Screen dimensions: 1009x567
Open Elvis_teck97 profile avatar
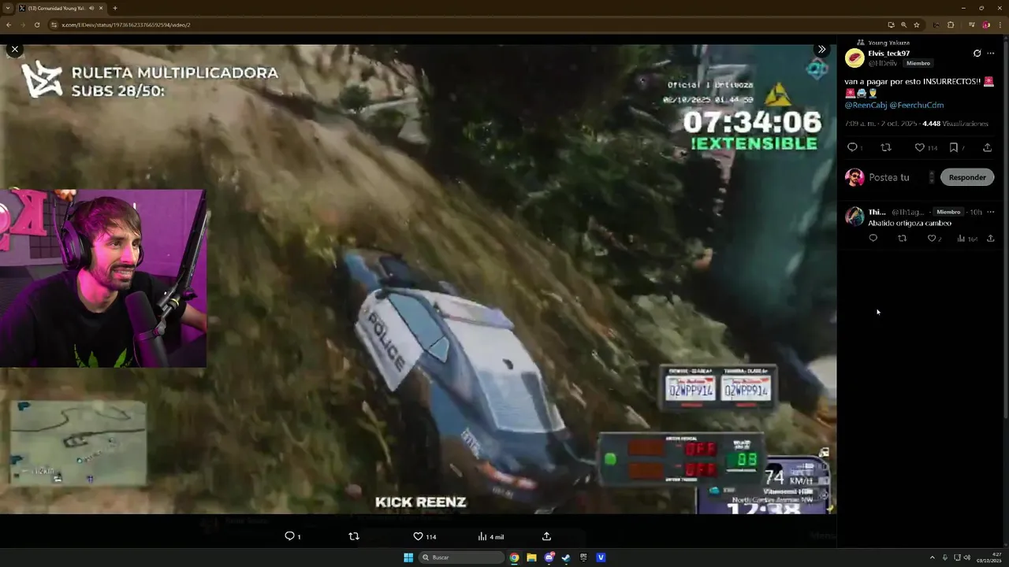[x=854, y=57]
